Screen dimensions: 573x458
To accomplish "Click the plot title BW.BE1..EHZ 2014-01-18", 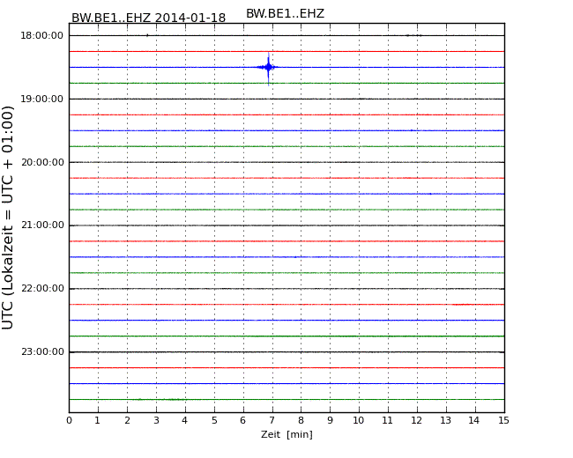I will (148, 18).
